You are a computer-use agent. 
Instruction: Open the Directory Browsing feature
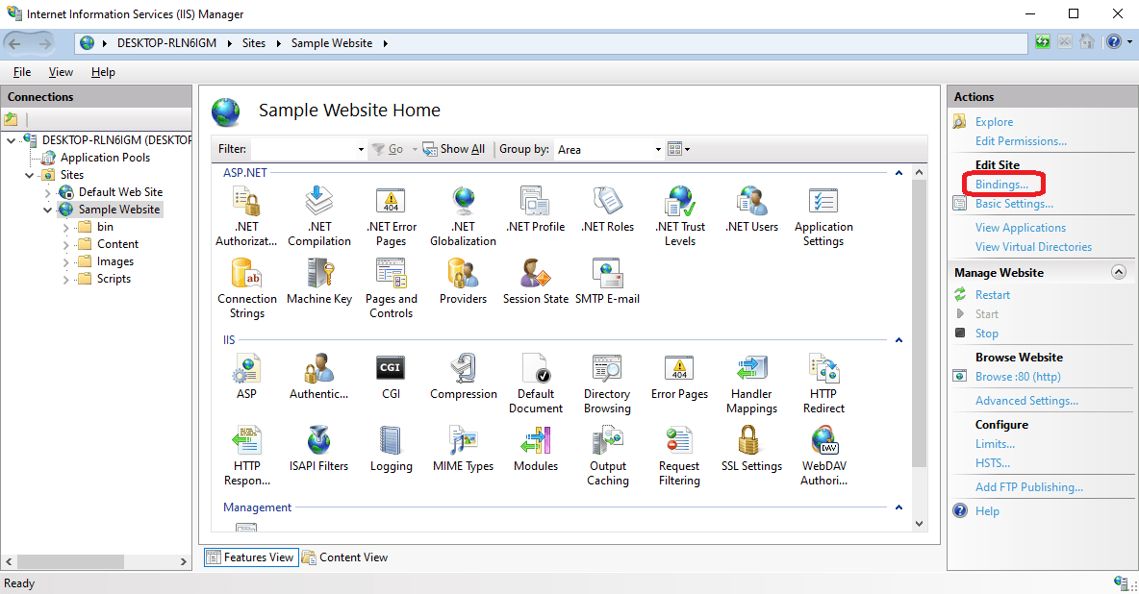click(x=607, y=384)
